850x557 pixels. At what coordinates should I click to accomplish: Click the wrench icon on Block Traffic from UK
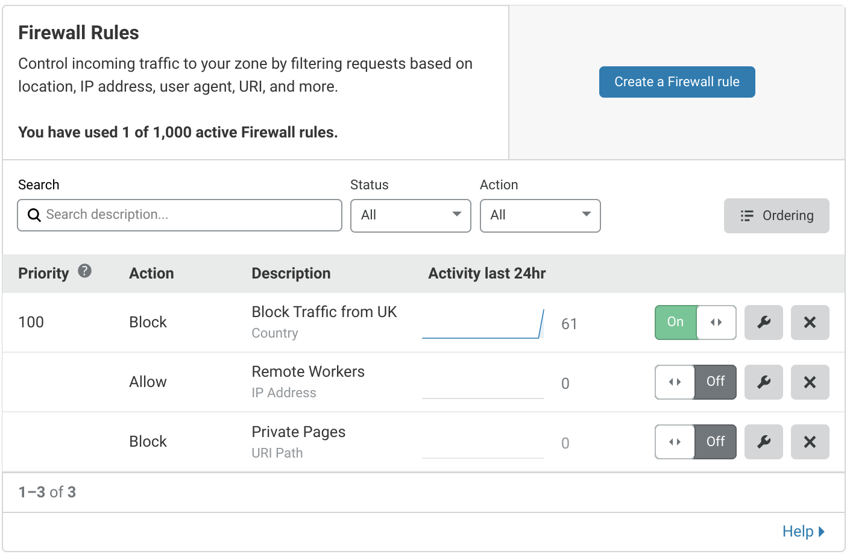[x=763, y=322]
